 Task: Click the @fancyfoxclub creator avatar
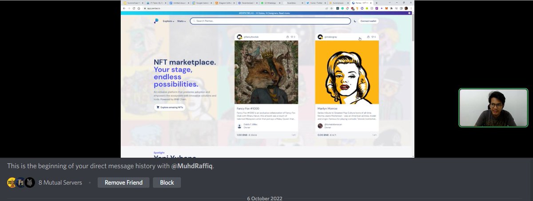239,37
